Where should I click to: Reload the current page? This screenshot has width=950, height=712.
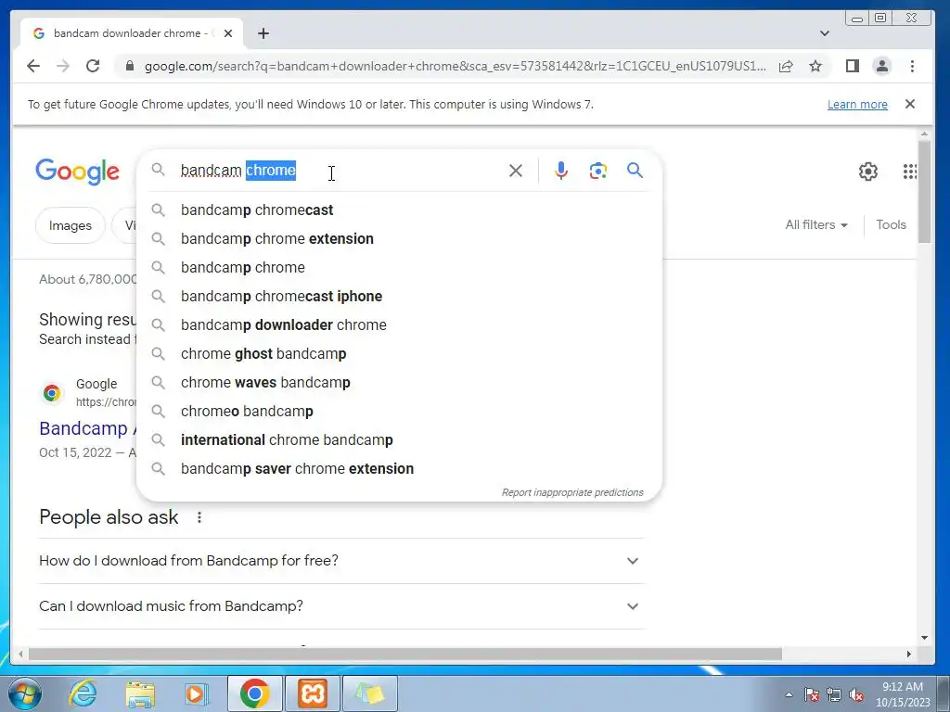tap(93, 66)
